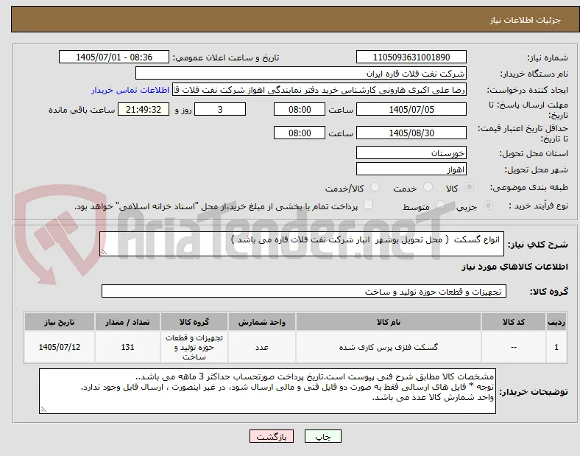
Task: Click the heading اطلاعات کالاهای مورد نیاز
Action: pos(514,267)
